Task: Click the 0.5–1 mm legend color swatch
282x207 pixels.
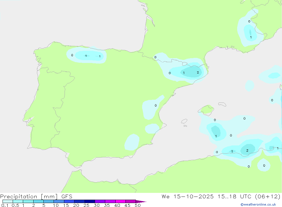Action: [18, 201]
